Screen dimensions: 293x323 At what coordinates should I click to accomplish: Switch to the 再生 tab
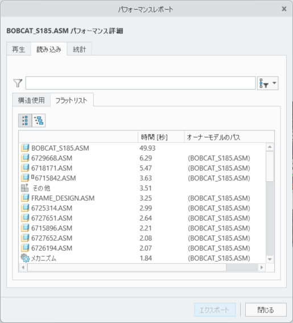click(x=19, y=49)
